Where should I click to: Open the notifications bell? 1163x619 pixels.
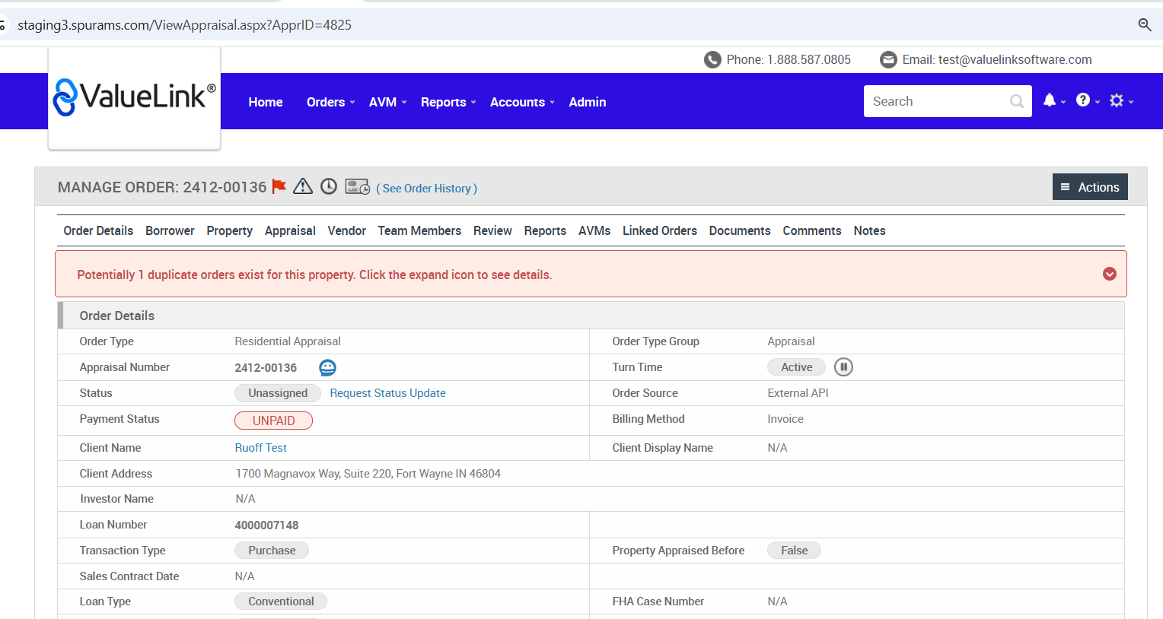1050,100
